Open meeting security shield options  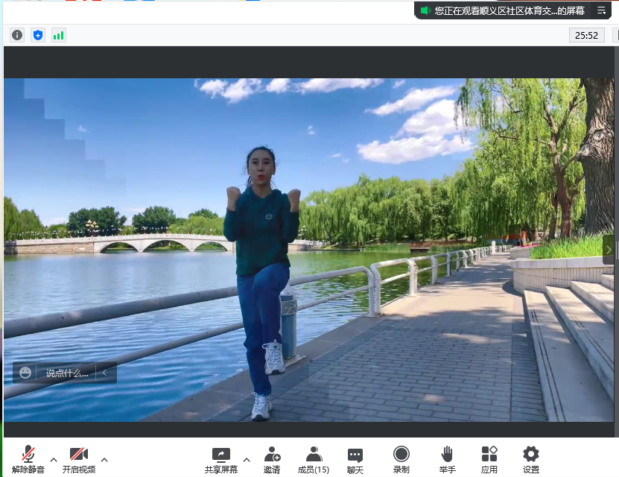pos(38,34)
